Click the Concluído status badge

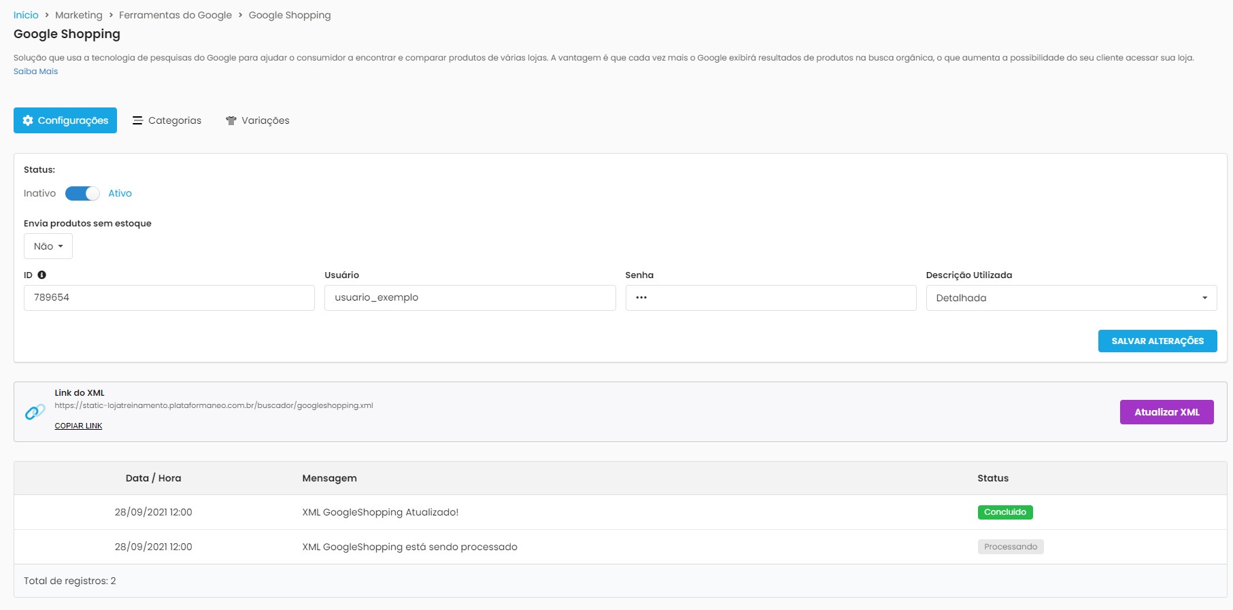point(1005,512)
